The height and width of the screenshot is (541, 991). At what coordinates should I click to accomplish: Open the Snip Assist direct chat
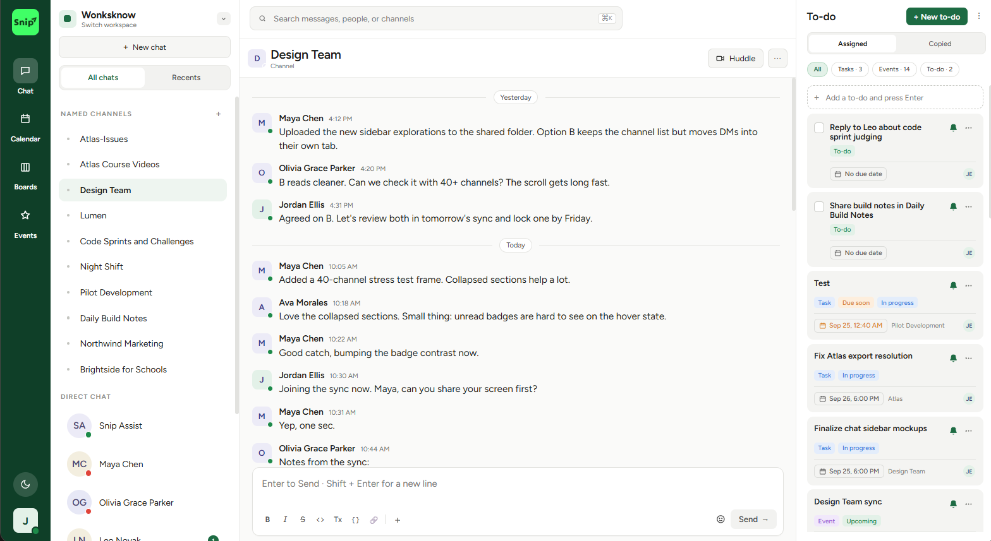pos(143,425)
